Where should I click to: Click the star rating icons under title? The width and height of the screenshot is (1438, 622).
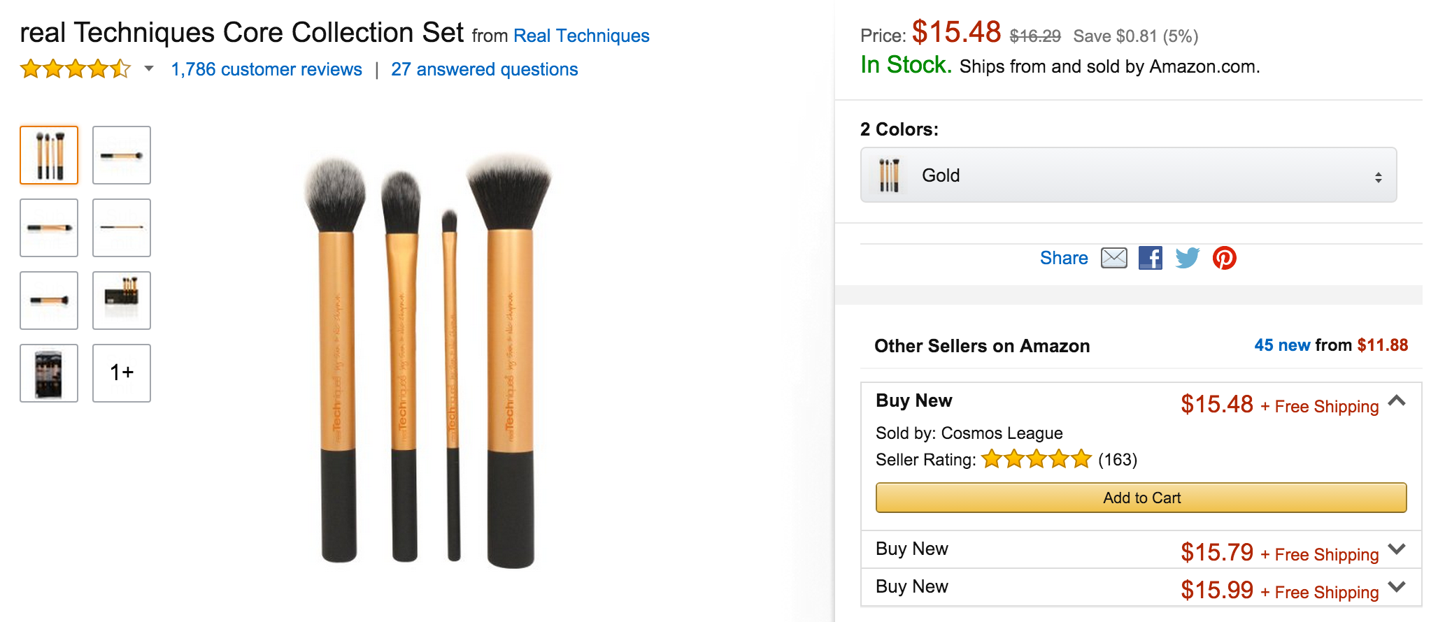coord(76,69)
